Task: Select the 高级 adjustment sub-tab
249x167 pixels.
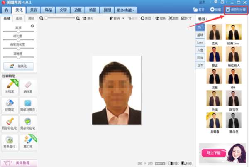Action: click(x=19, y=18)
